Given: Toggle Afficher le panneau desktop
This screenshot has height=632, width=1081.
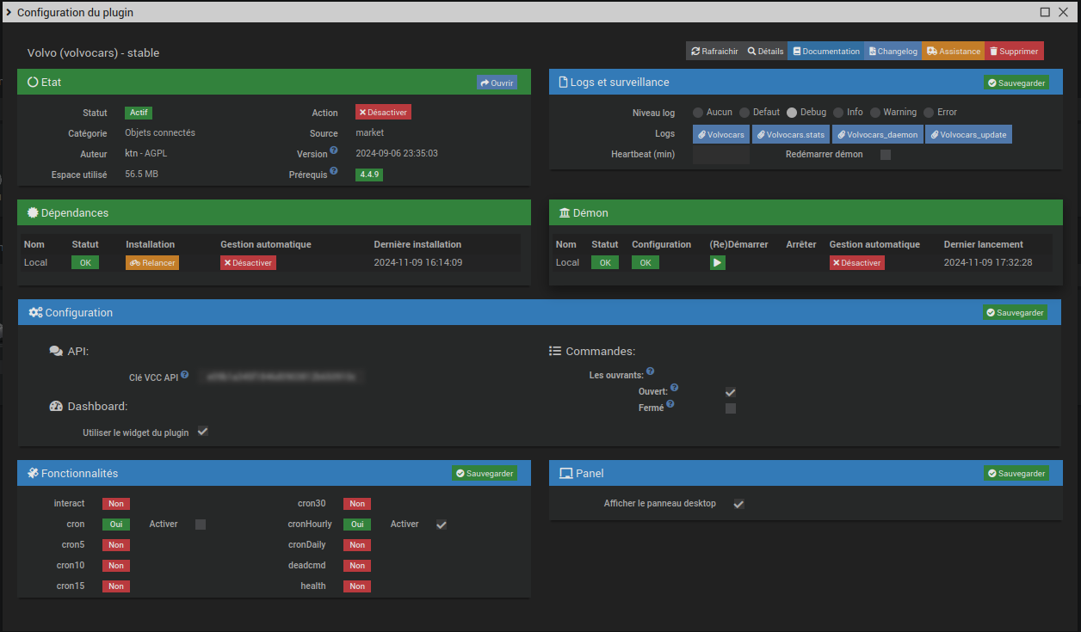Looking at the screenshot, I should point(738,504).
